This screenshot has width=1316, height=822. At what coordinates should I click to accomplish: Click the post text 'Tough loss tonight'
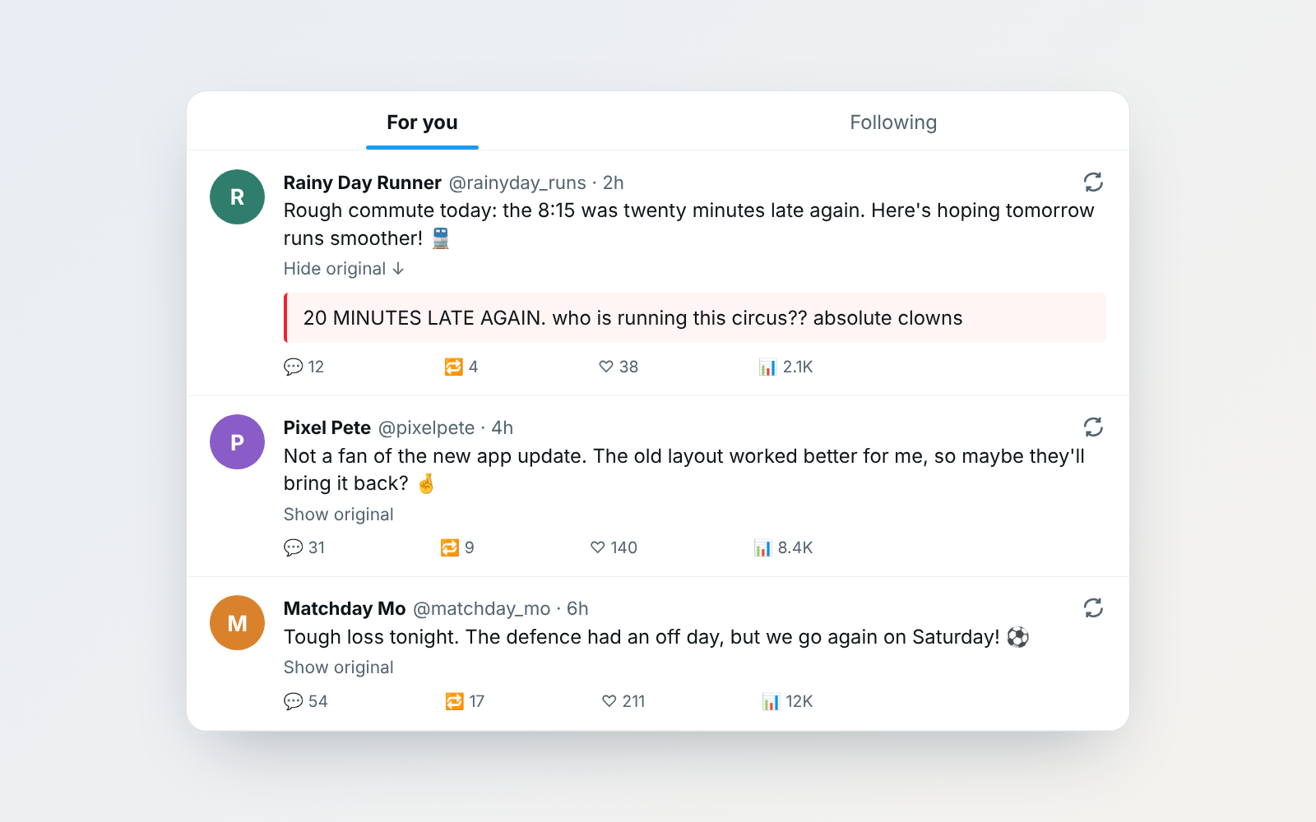point(371,637)
